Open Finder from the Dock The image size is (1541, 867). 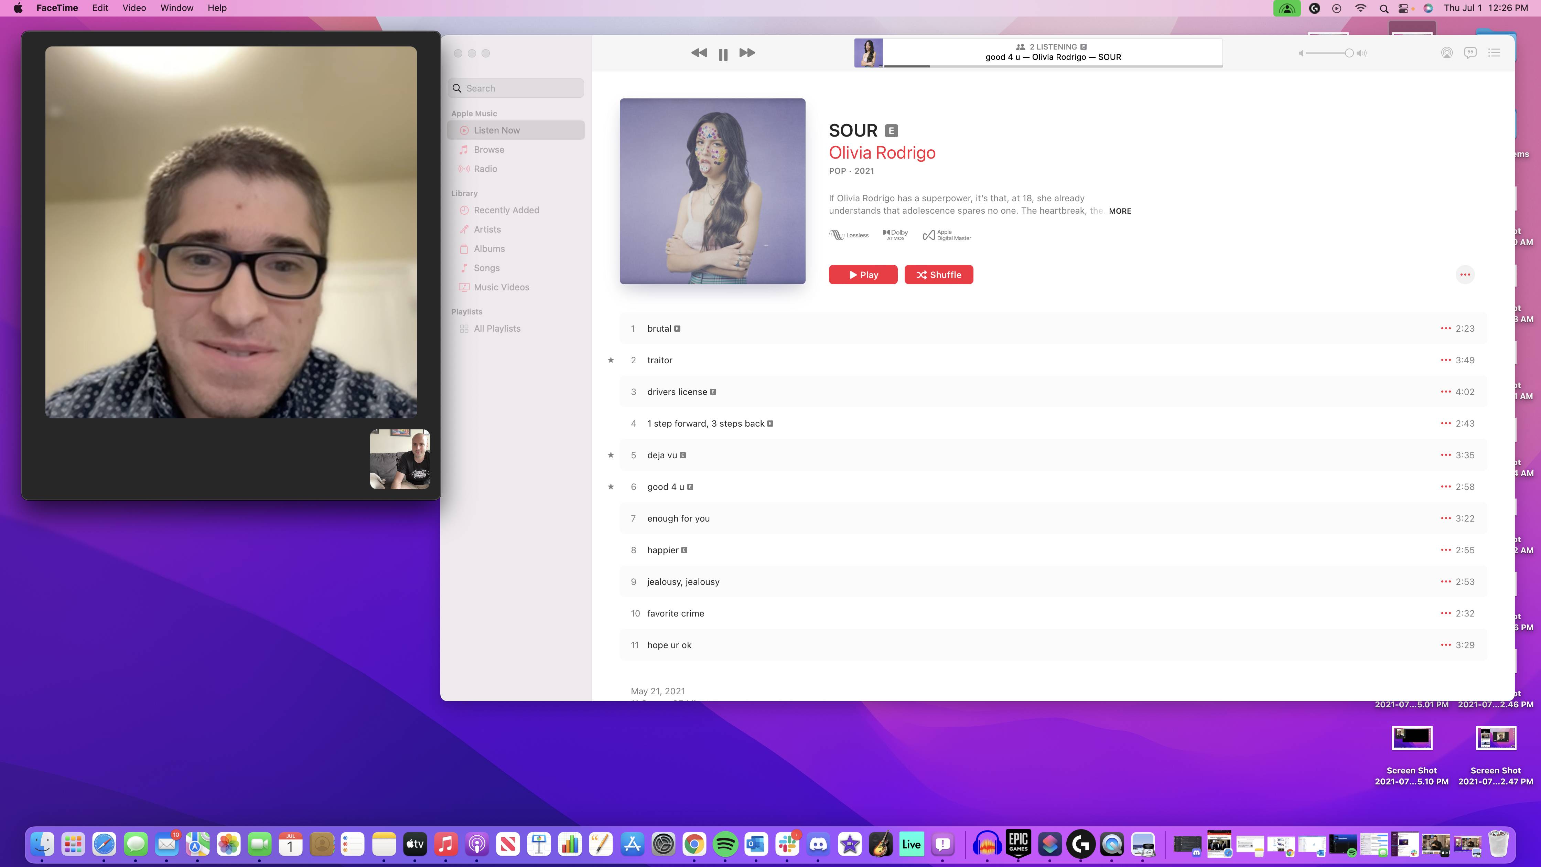(42, 844)
